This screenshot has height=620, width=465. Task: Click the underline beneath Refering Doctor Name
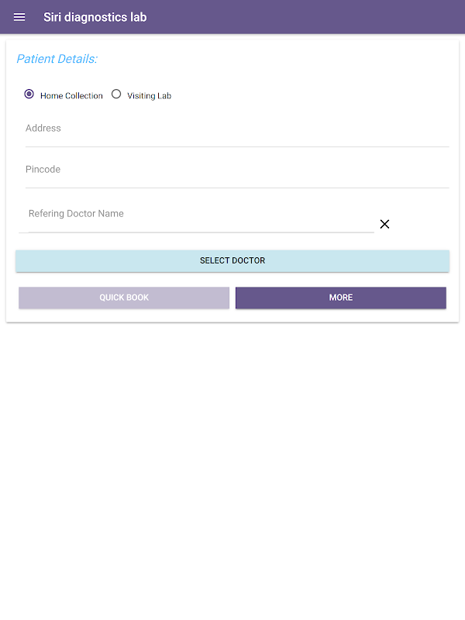click(x=200, y=232)
